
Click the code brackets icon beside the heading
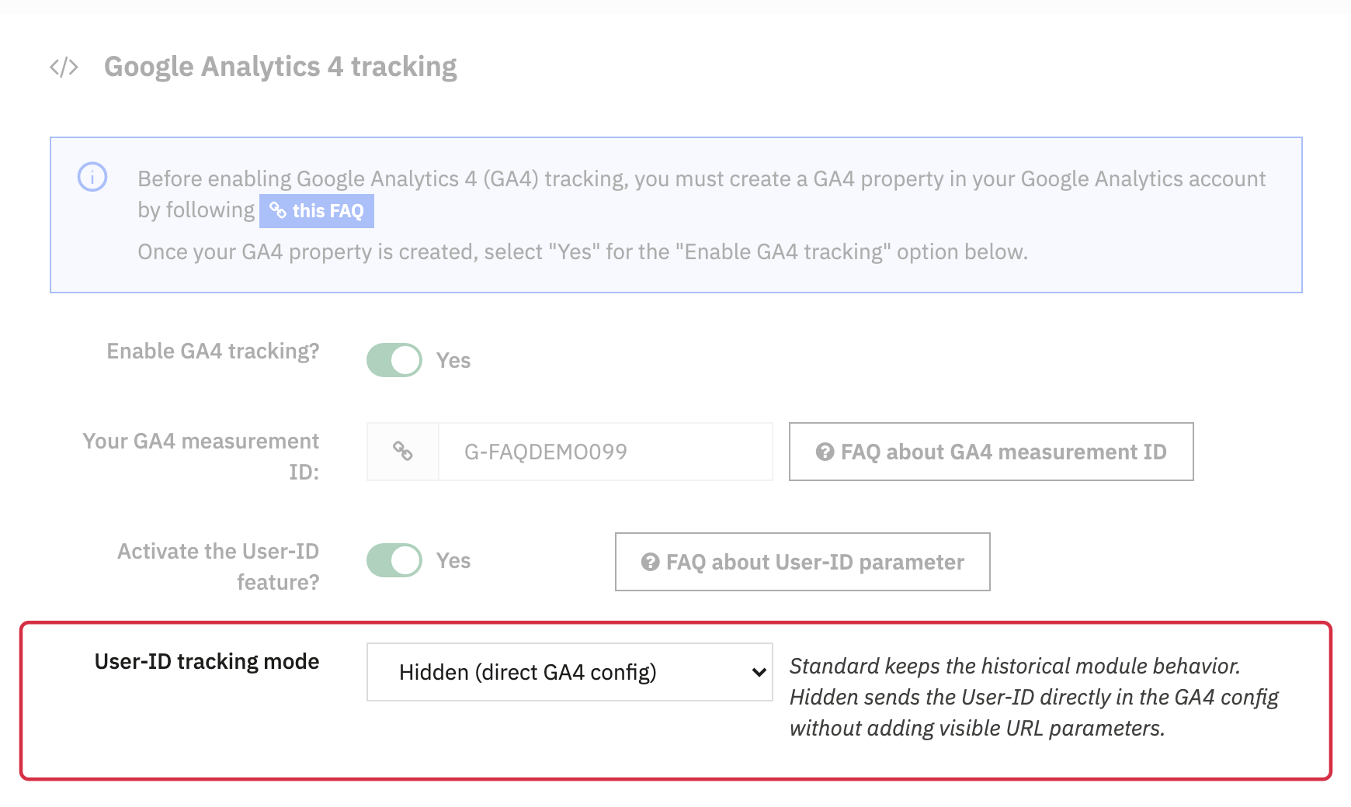pyautogui.click(x=64, y=68)
